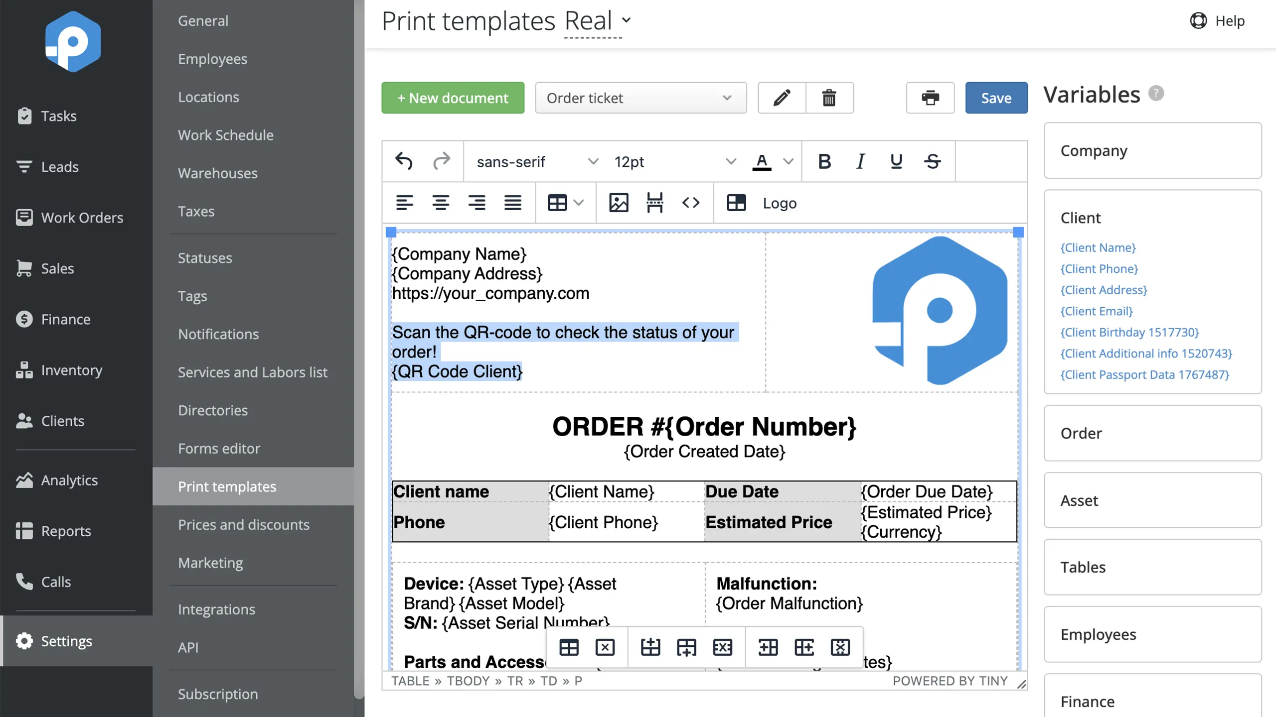Print the template with printer icon

930,98
